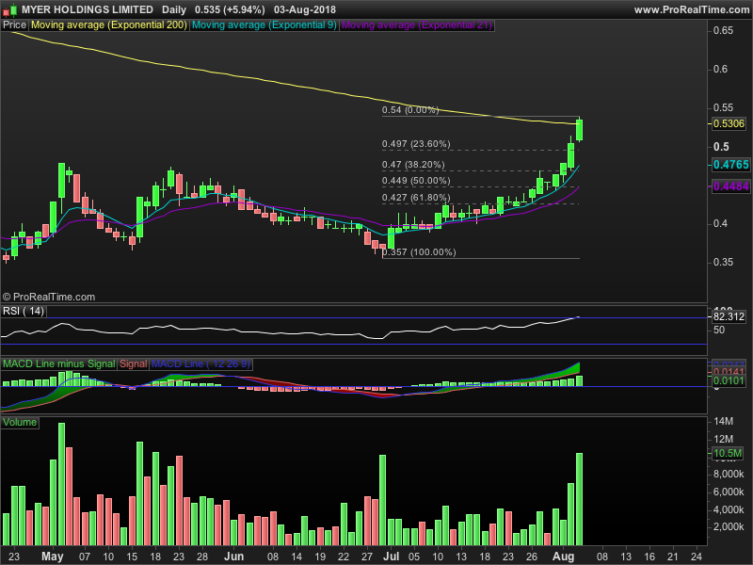Click the 0.535 (+5.94%) price change text
Viewport: 753px width, 565px height.
[230, 9]
